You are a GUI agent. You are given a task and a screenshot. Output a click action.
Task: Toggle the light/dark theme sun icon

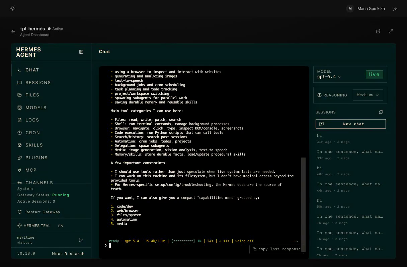tap(12, 9)
